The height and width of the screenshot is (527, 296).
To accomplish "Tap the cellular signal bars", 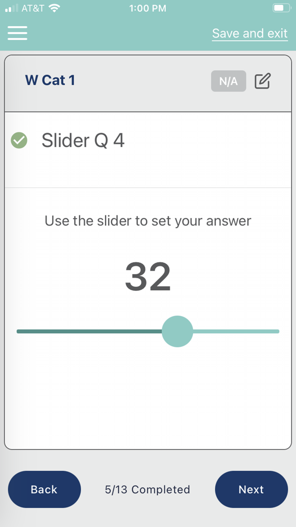I will click(x=10, y=7).
